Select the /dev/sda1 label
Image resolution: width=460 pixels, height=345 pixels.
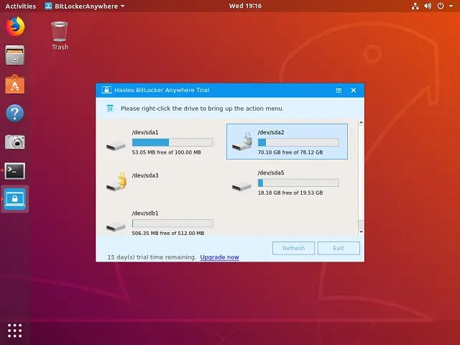pyautogui.click(x=145, y=132)
